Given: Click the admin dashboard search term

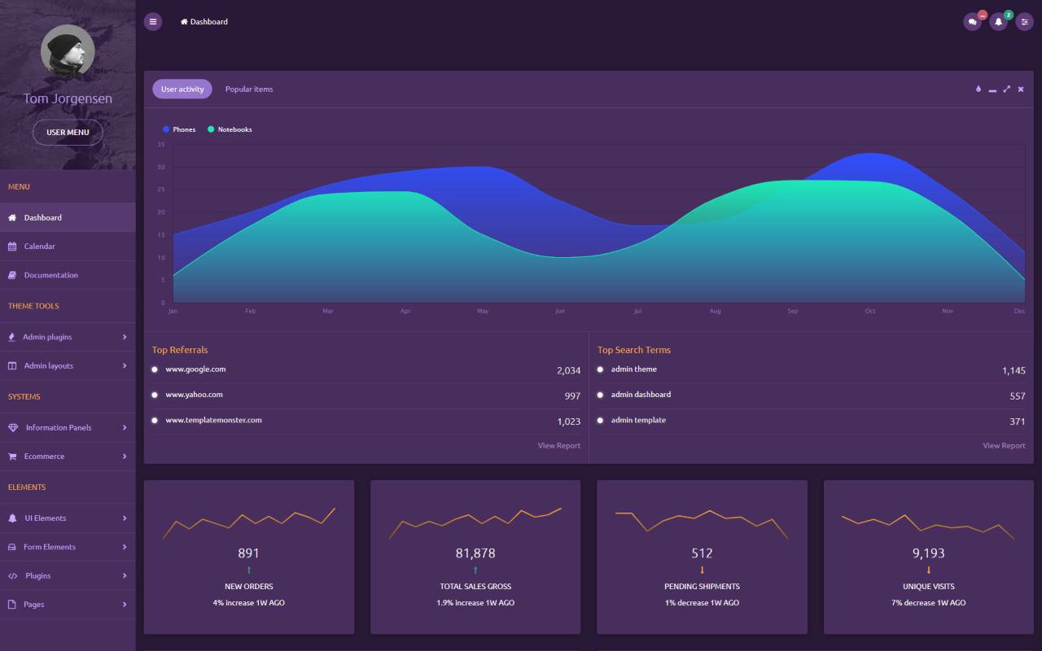Looking at the screenshot, I should (x=641, y=395).
